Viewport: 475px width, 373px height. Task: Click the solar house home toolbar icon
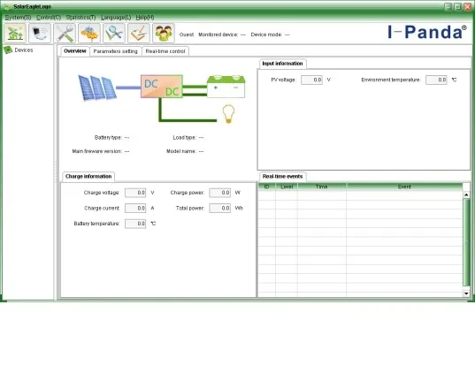15,33
